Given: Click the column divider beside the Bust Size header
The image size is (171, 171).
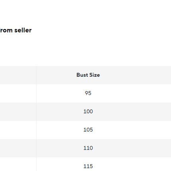Looking at the screenshot, I should [36, 75].
